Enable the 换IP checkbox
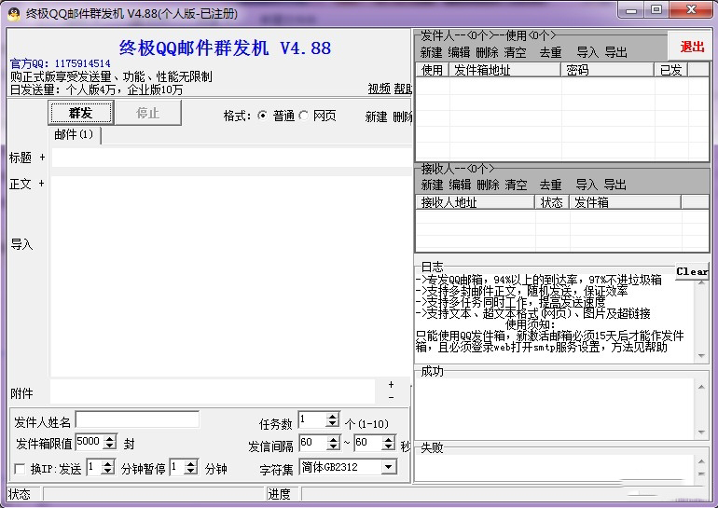The width and height of the screenshot is (718, 508). 21,469
